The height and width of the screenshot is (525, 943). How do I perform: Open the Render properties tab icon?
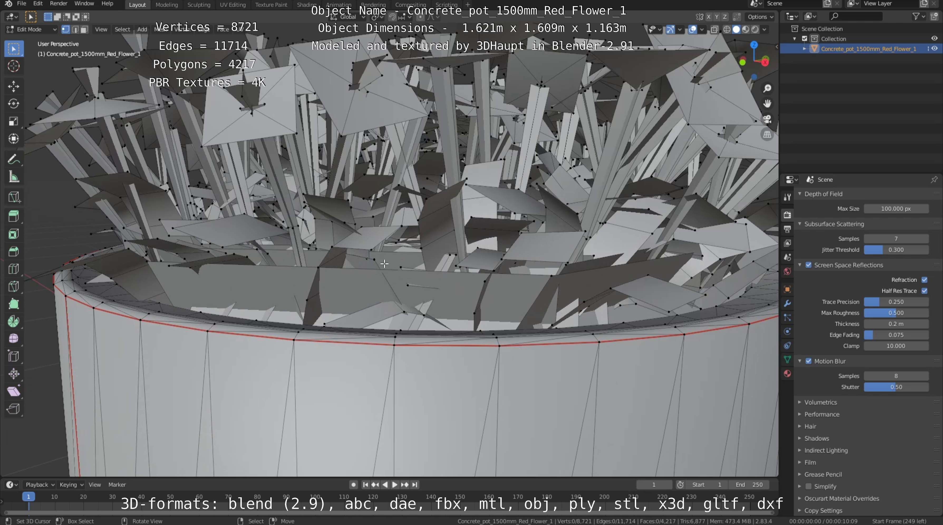(787, 215)
